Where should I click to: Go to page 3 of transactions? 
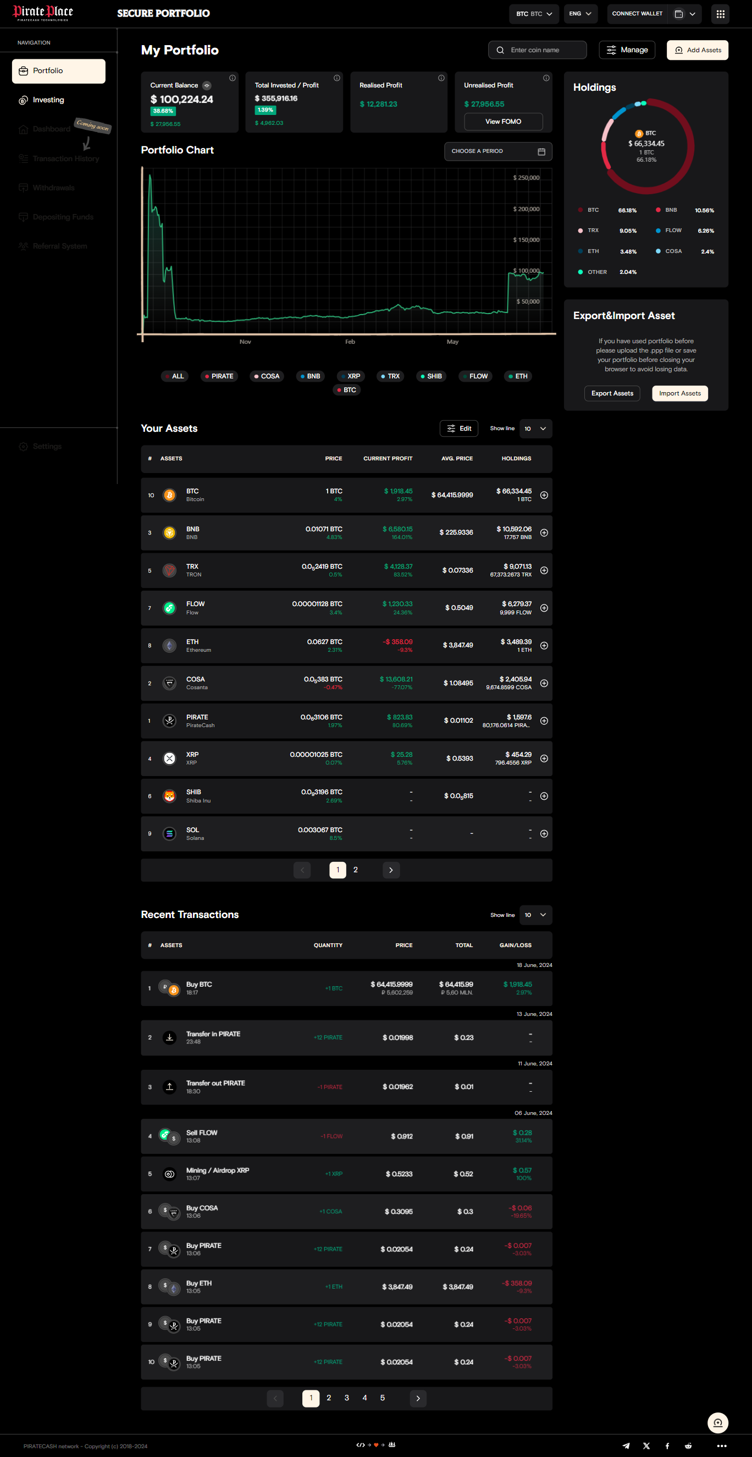[347, 1398]
